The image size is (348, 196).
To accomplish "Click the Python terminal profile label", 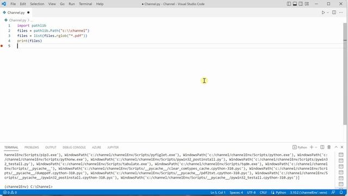I will (x=300, y=148).
